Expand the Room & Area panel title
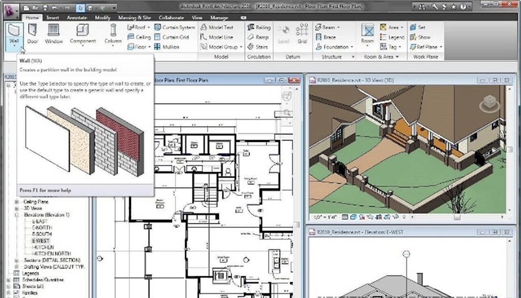The image size is (521, 298). coord(381,57)
